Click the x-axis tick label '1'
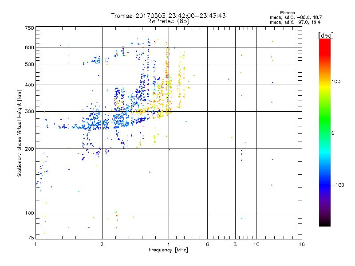 coord(35,244)
